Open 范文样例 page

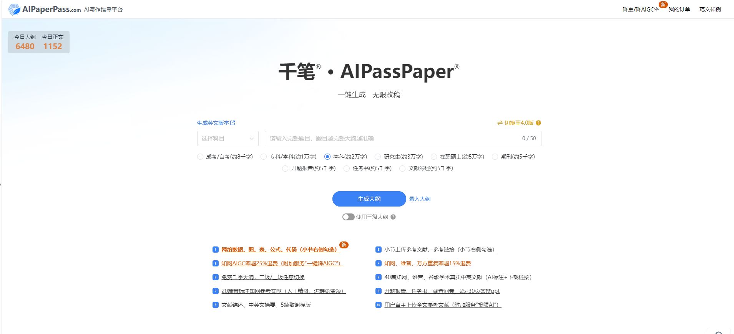pyautogui.click(x=710, y=9)
